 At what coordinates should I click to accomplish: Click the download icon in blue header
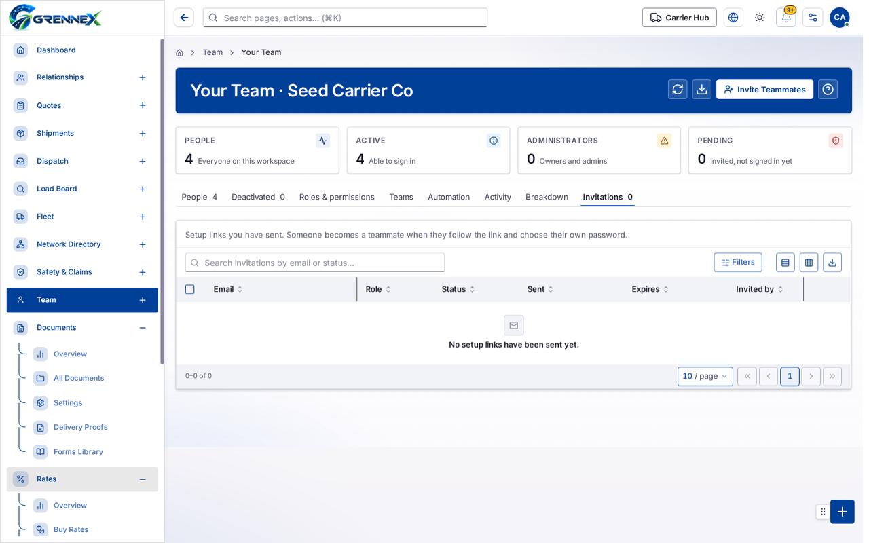coord(702,90)
